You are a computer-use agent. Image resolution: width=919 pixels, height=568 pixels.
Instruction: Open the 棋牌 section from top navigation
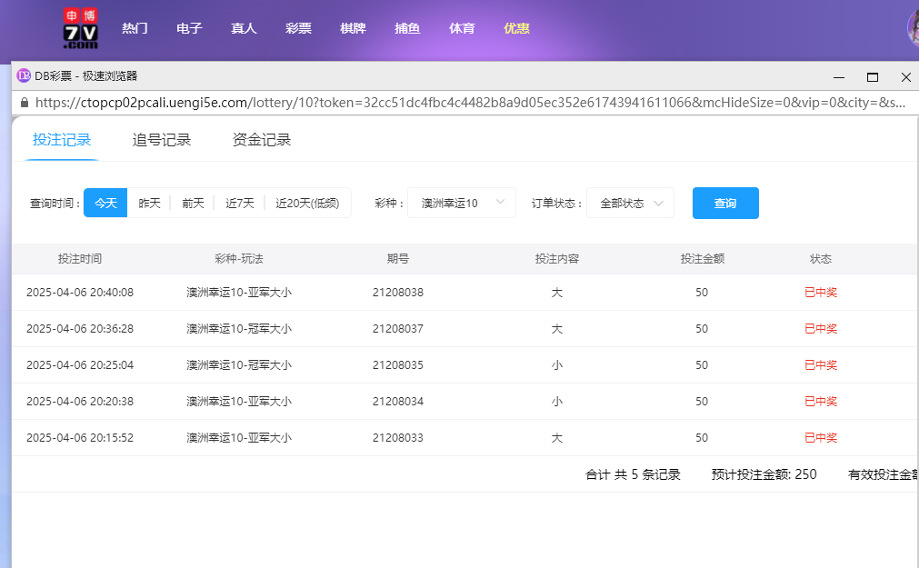click(353, 28)
